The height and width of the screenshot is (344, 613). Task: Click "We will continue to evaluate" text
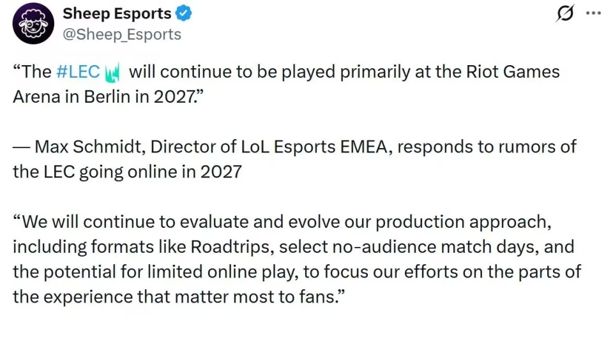click(x=139, y=222)
